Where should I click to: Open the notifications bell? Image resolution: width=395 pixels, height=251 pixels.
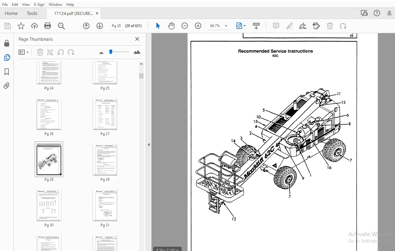point(389,13)
